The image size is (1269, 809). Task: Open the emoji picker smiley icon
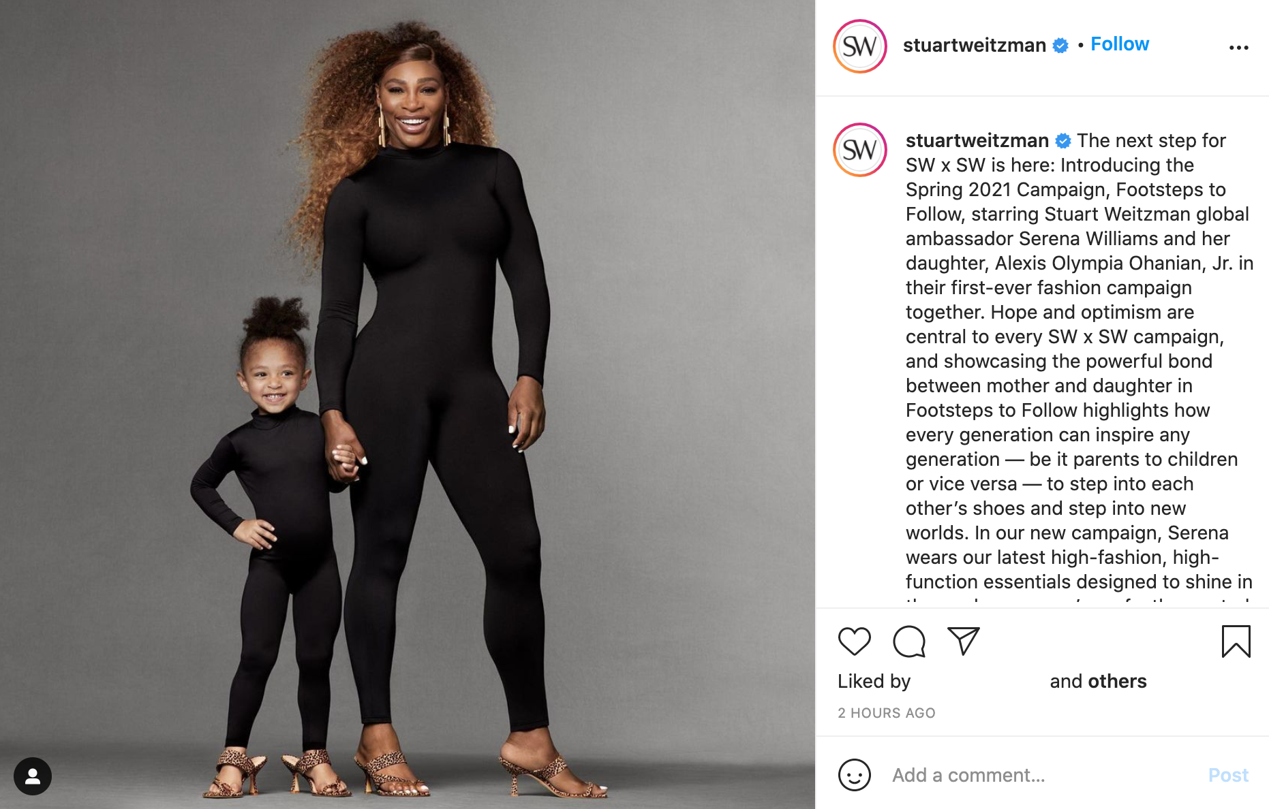coord(854,775)
